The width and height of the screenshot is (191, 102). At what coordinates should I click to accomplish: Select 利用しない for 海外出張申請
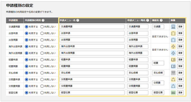point(42,47)
